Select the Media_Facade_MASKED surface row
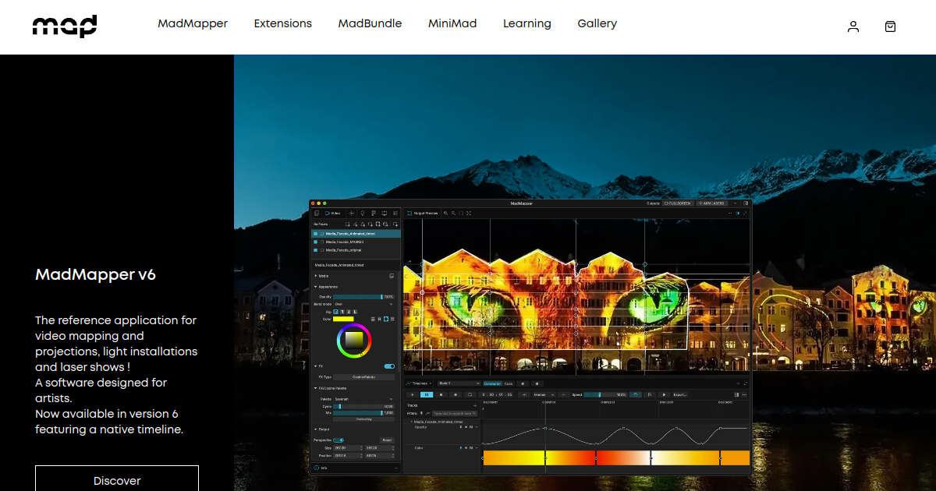936x491 pixels. tap(356, 242)
